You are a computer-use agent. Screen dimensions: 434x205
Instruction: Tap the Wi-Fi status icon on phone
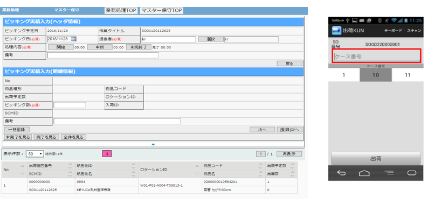click(x=394, y=20)
